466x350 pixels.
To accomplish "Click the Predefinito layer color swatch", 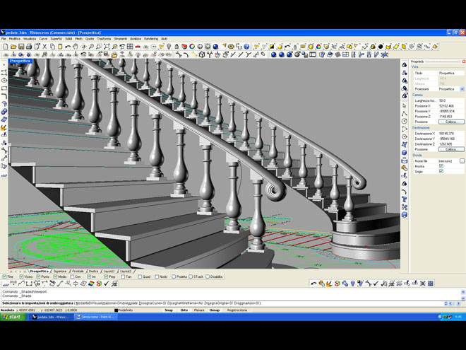I will [x=116, y=310].
